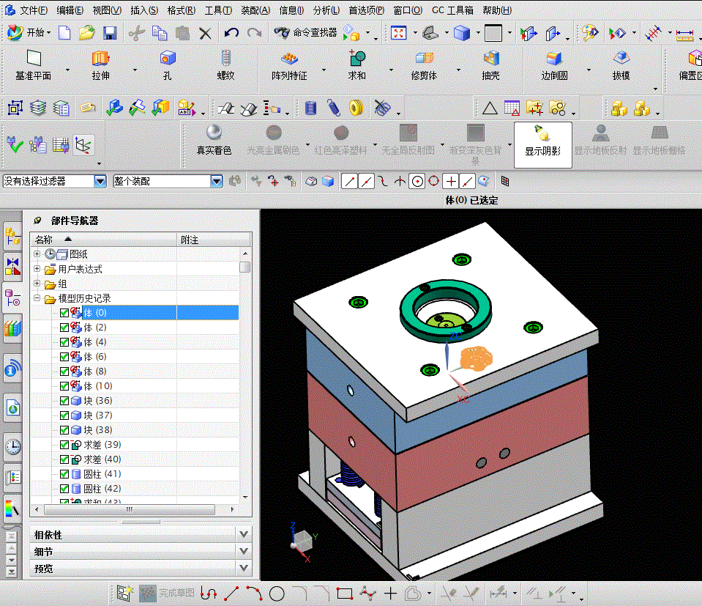The height and width of the screenshot is (606, 702).
Task: Open the Command Finder (命令查找器)
Action: 305,32
